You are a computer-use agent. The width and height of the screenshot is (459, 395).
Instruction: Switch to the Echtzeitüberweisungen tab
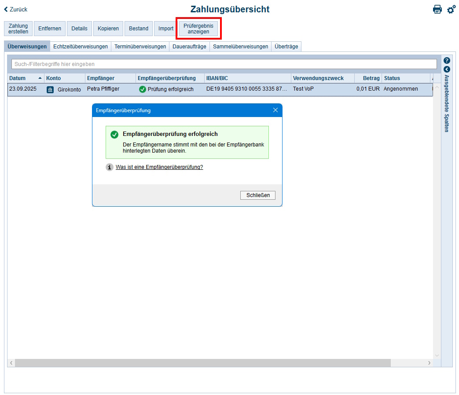(80, 47)
